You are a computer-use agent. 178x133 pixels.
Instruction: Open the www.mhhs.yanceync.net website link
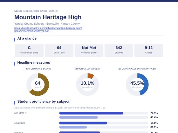point(32,31)
